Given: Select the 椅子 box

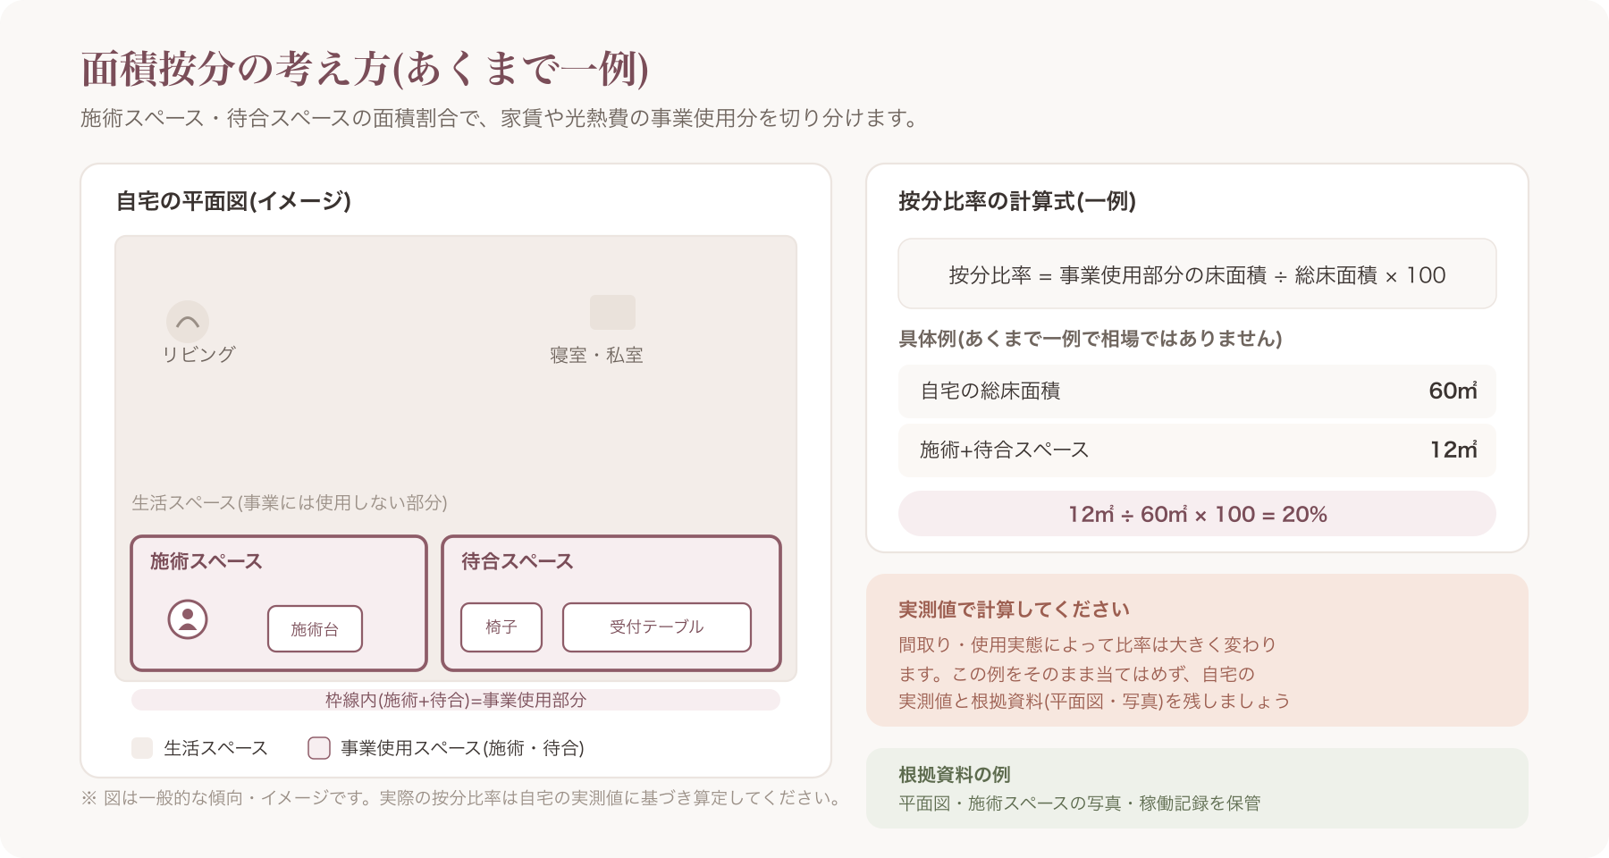Looking at the screenshot, I should click(501, 627).
